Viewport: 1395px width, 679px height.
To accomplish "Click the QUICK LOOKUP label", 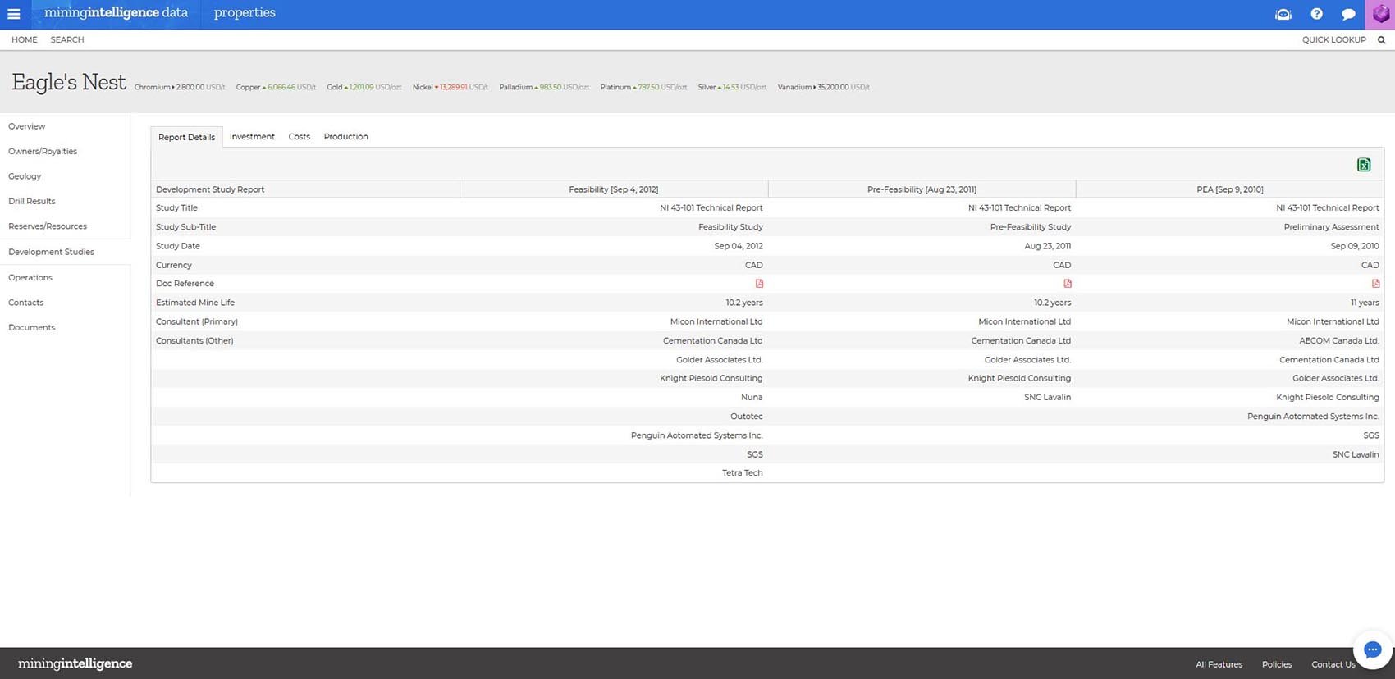I will click(1334, 39).
